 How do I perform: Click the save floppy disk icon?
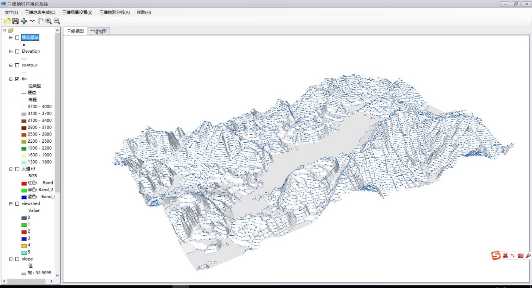tap(16, 21)
